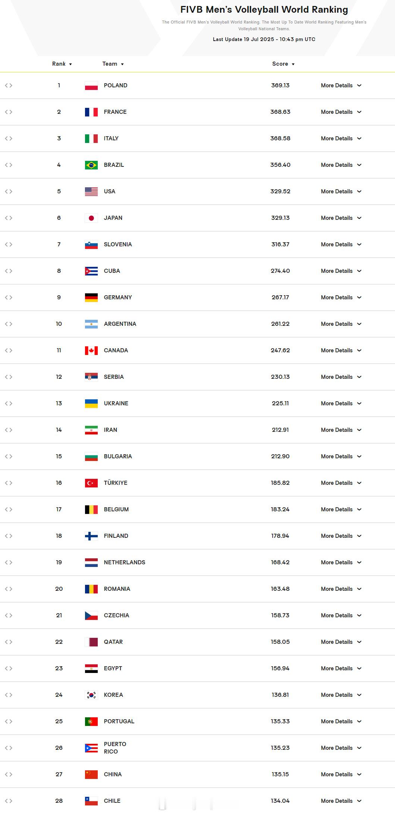Select the SLOVENIA team name
Viewport: 395px width, 814px height.
click(118, 244)
